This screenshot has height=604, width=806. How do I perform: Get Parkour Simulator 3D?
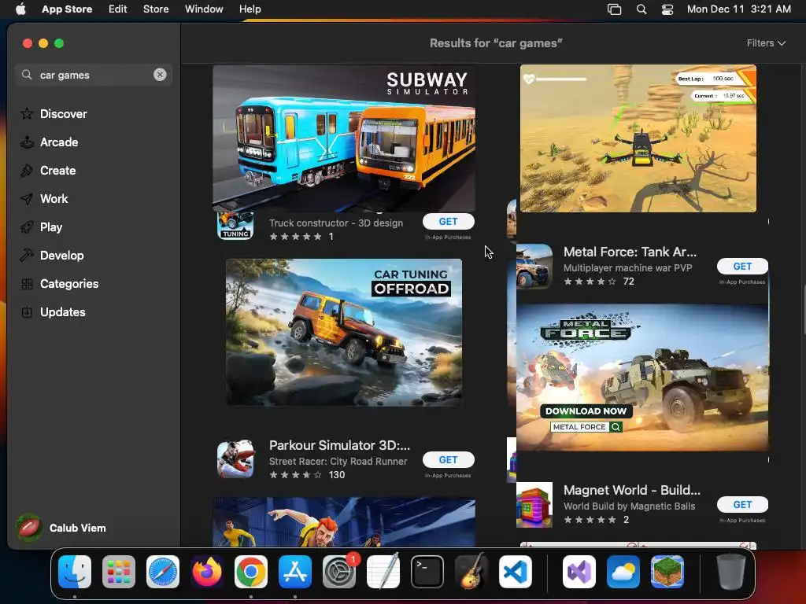[448, 459]
